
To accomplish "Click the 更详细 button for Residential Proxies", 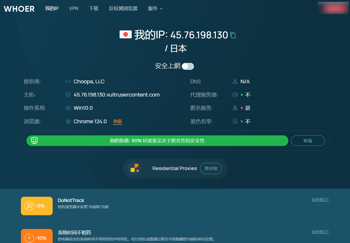I will [211, 168].
